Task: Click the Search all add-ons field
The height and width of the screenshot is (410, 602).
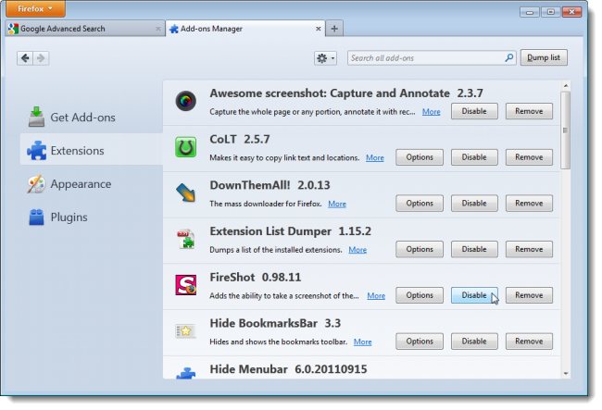Action: [x=426, y=58]
